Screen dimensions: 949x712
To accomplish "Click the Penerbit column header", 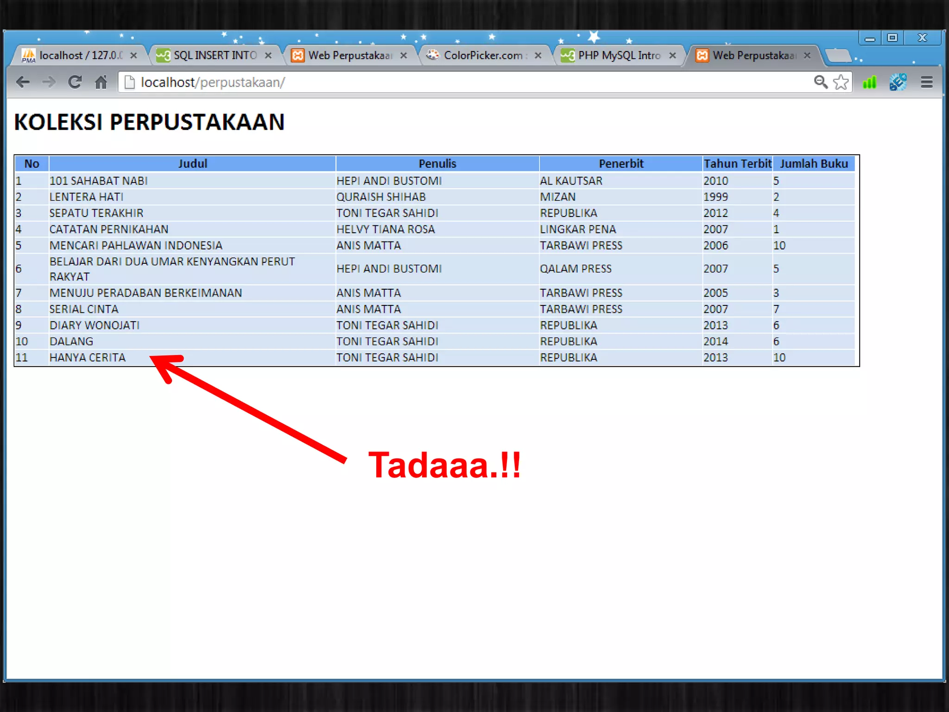I will click(621, 164).
